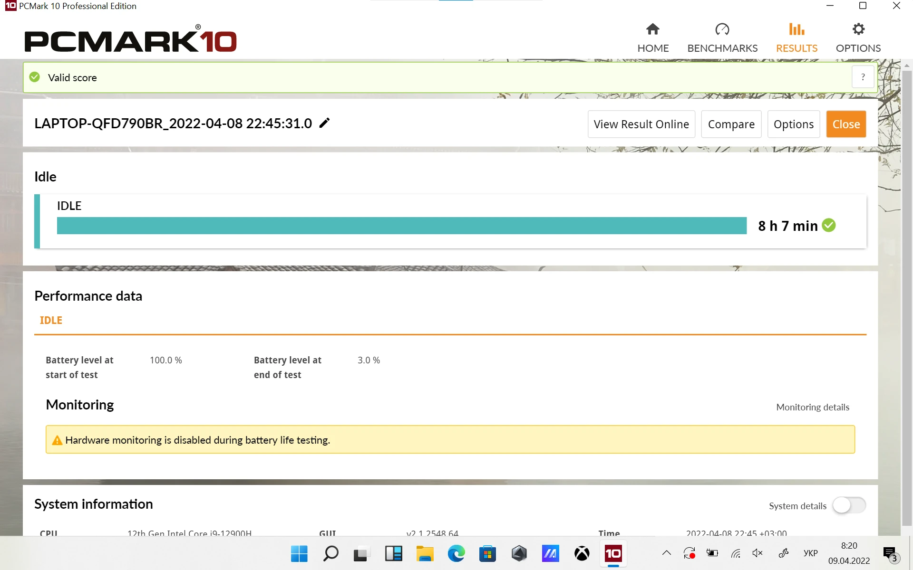Viewport: 913px width, 570px height.
Task: Click PCMark 10 taskbar icon
Action: tap(613, 553)
